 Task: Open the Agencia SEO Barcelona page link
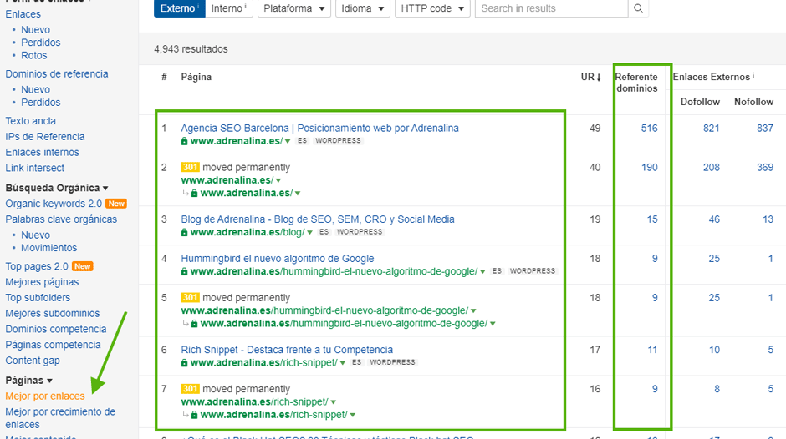[x=319, y=128]
